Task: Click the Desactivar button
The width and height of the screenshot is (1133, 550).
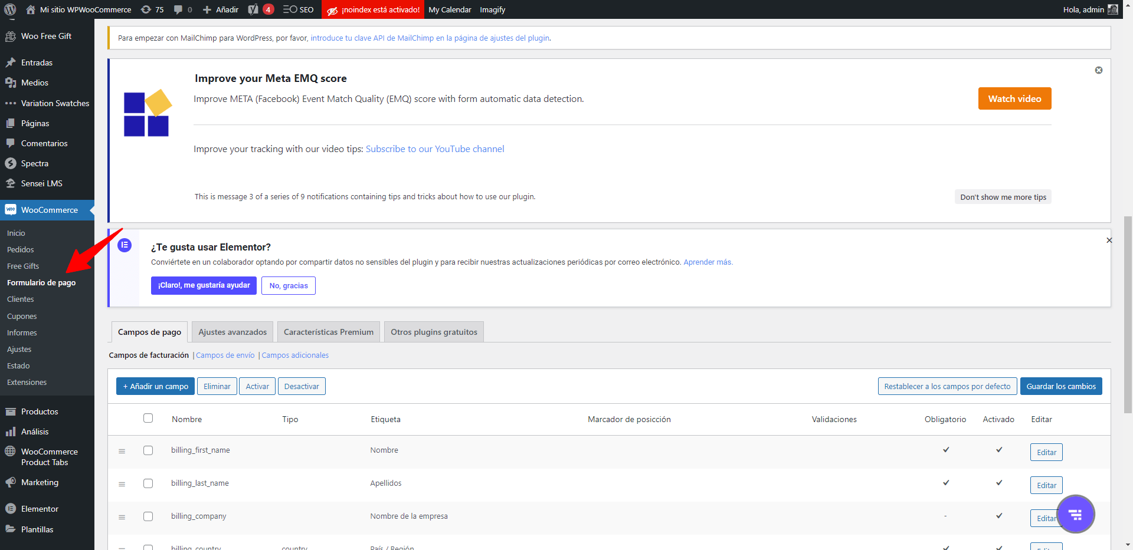Action: 302,386
